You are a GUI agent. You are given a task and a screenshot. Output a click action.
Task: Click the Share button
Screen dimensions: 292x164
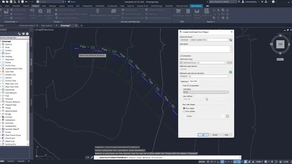(72, 2)
